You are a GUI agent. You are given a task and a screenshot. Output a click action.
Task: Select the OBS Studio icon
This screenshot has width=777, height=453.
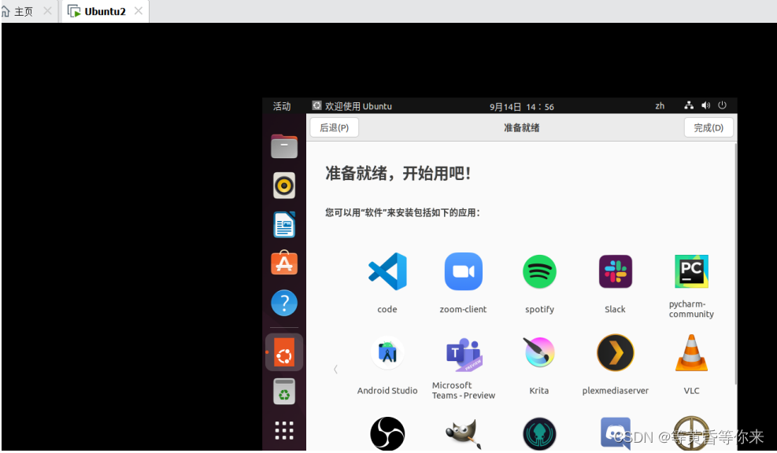pos(387,433)
